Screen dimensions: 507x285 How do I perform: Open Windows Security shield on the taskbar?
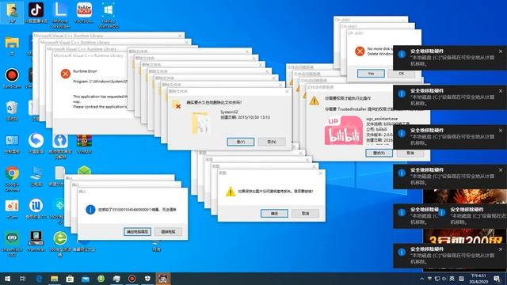pyautogui.click(x=147, y=279)
